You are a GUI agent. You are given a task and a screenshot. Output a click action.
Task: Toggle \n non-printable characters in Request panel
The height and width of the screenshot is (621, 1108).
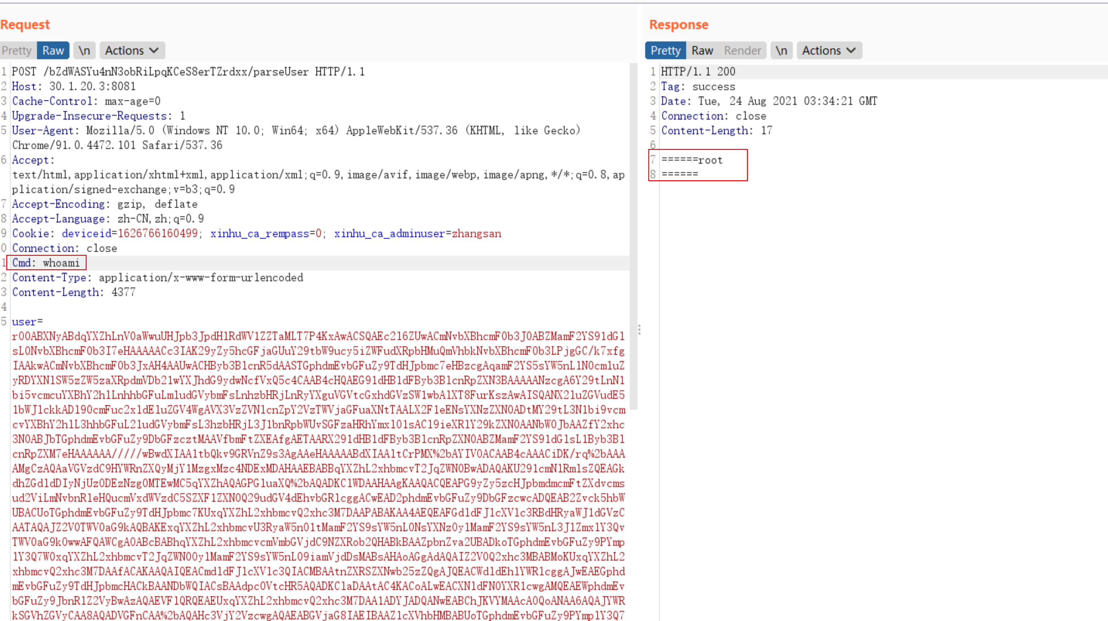pos(84,51)
